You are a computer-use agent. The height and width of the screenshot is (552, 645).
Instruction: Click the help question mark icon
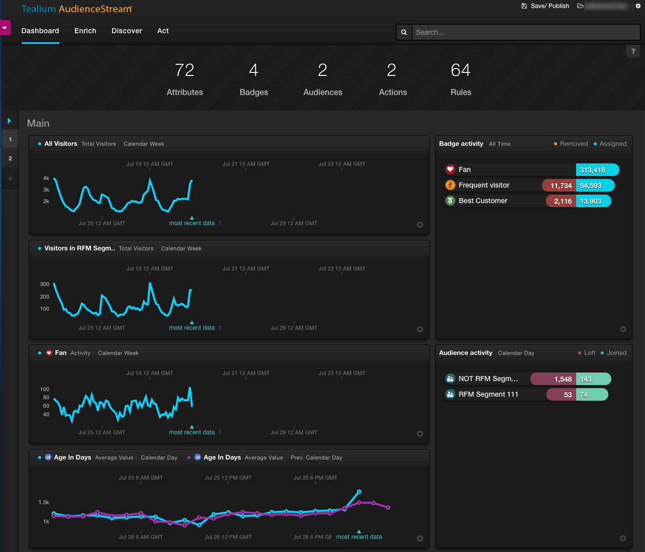632,51
